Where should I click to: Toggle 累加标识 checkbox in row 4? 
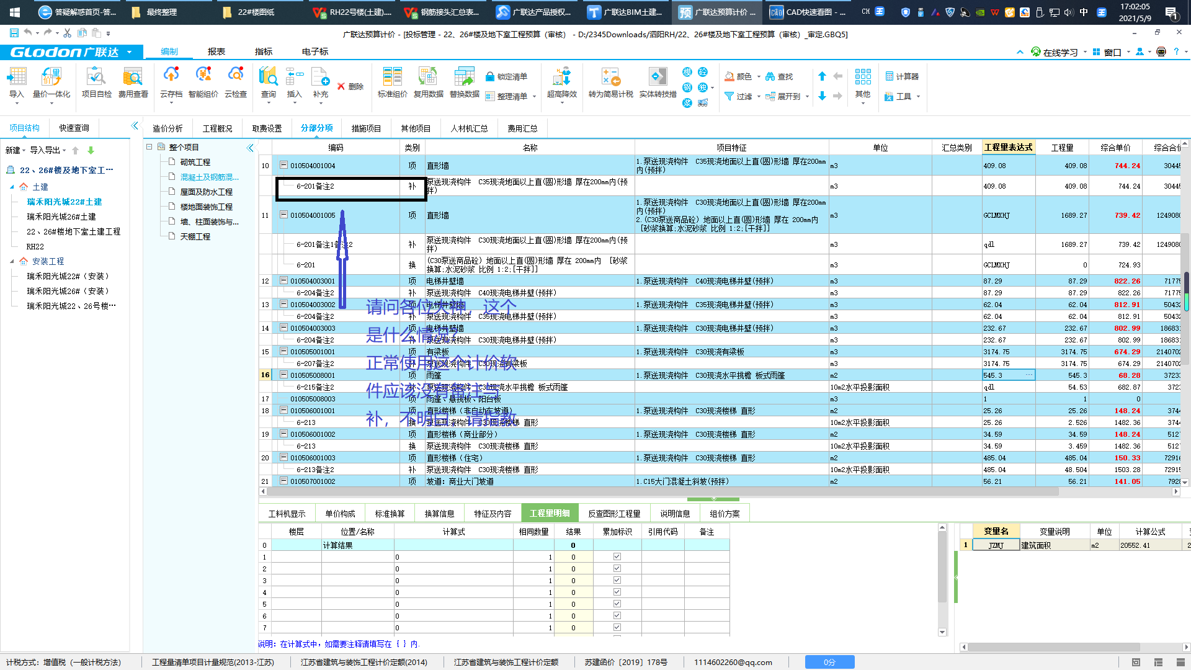click(617, 592)
